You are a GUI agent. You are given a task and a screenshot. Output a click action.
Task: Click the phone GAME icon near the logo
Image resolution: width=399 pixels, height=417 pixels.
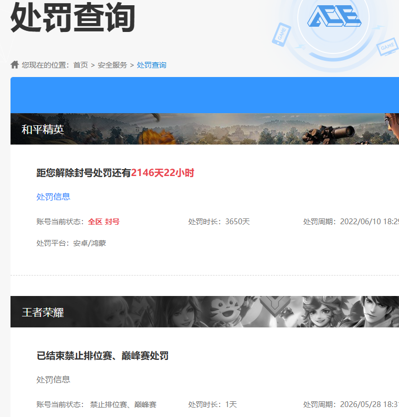281,35
